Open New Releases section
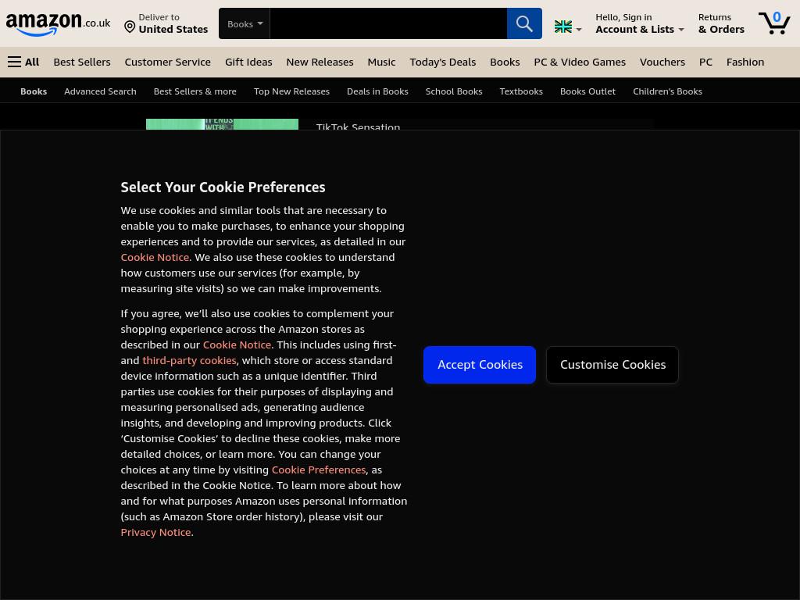The width and height of the screenshot is (800, 600). (x=320, y=62)
